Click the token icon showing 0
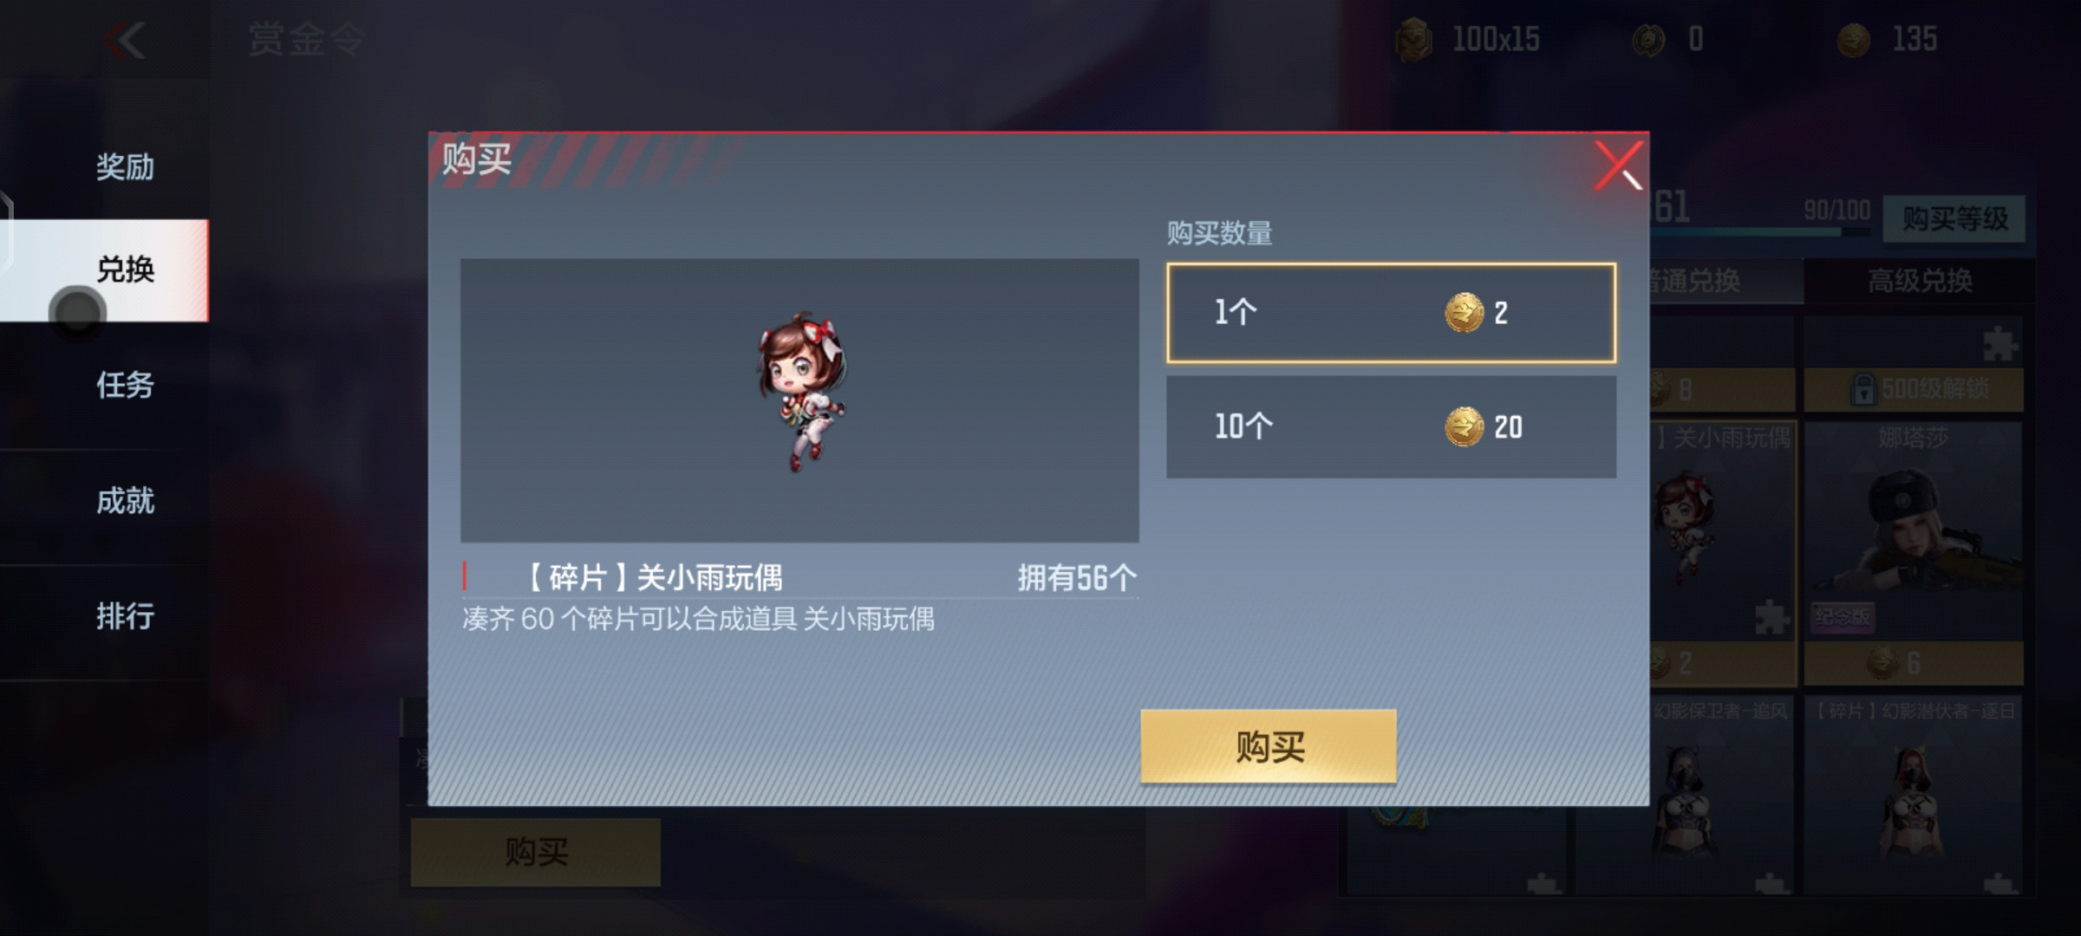 (1648, 40)
